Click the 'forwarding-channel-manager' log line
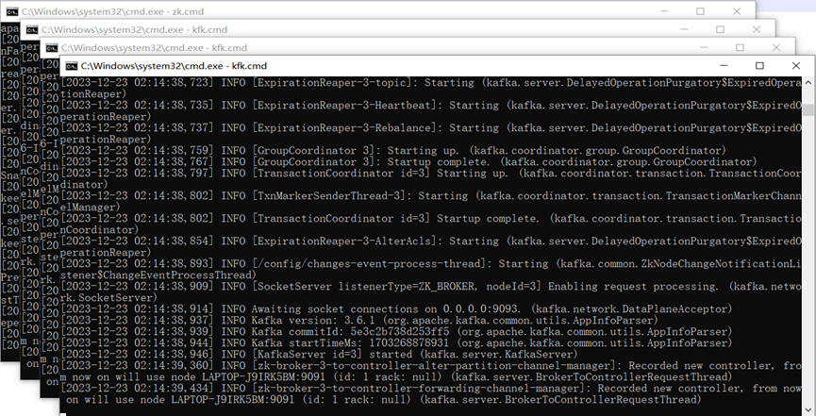Image resolution: width=816 pixels, height=416 pixels. pos(431,393)
